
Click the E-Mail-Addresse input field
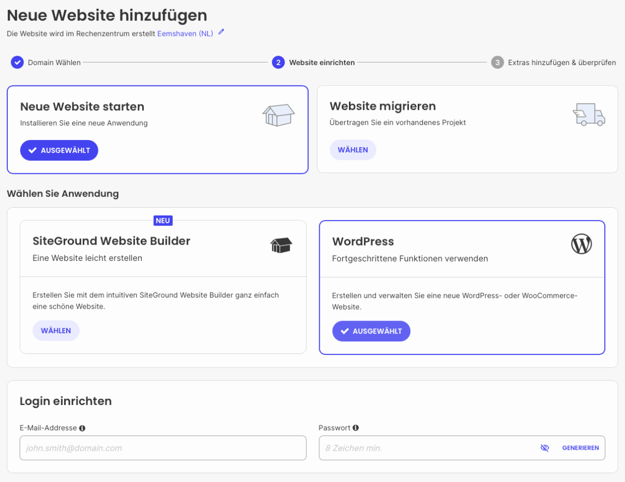pos(163,448)
